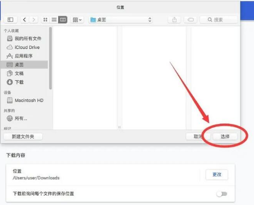Click 新建文件夹 button
Viewport: 254px width, 205px height.
click(23, 136)
